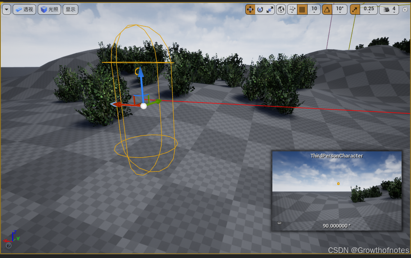Toggle grid snapping on or off
Viewport: 411px width, 258px height.
click(302, 10)
